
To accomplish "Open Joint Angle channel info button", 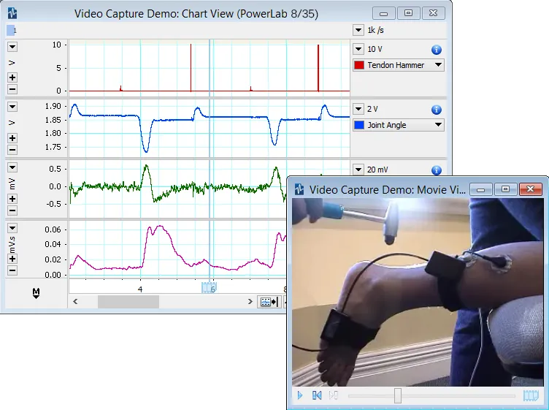I will coord(437,110).
